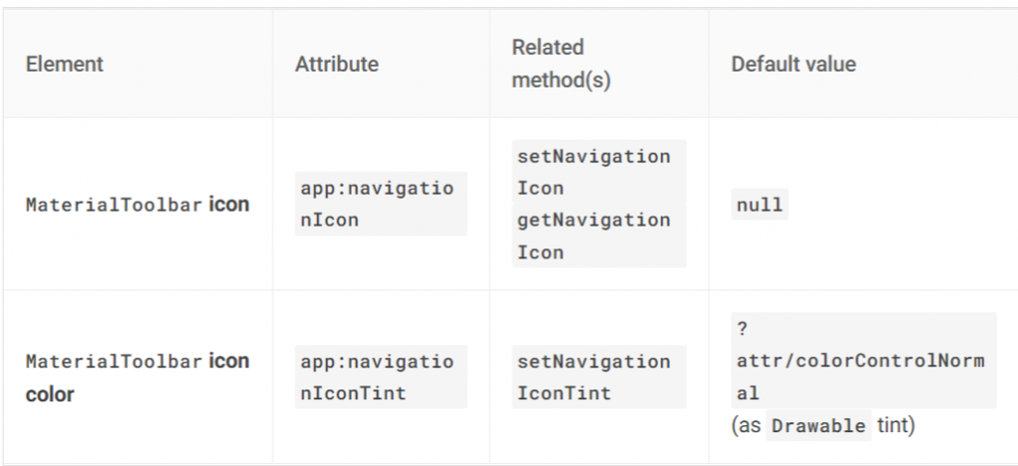Select the Related method(s) column header

click(x=561, y=64)
